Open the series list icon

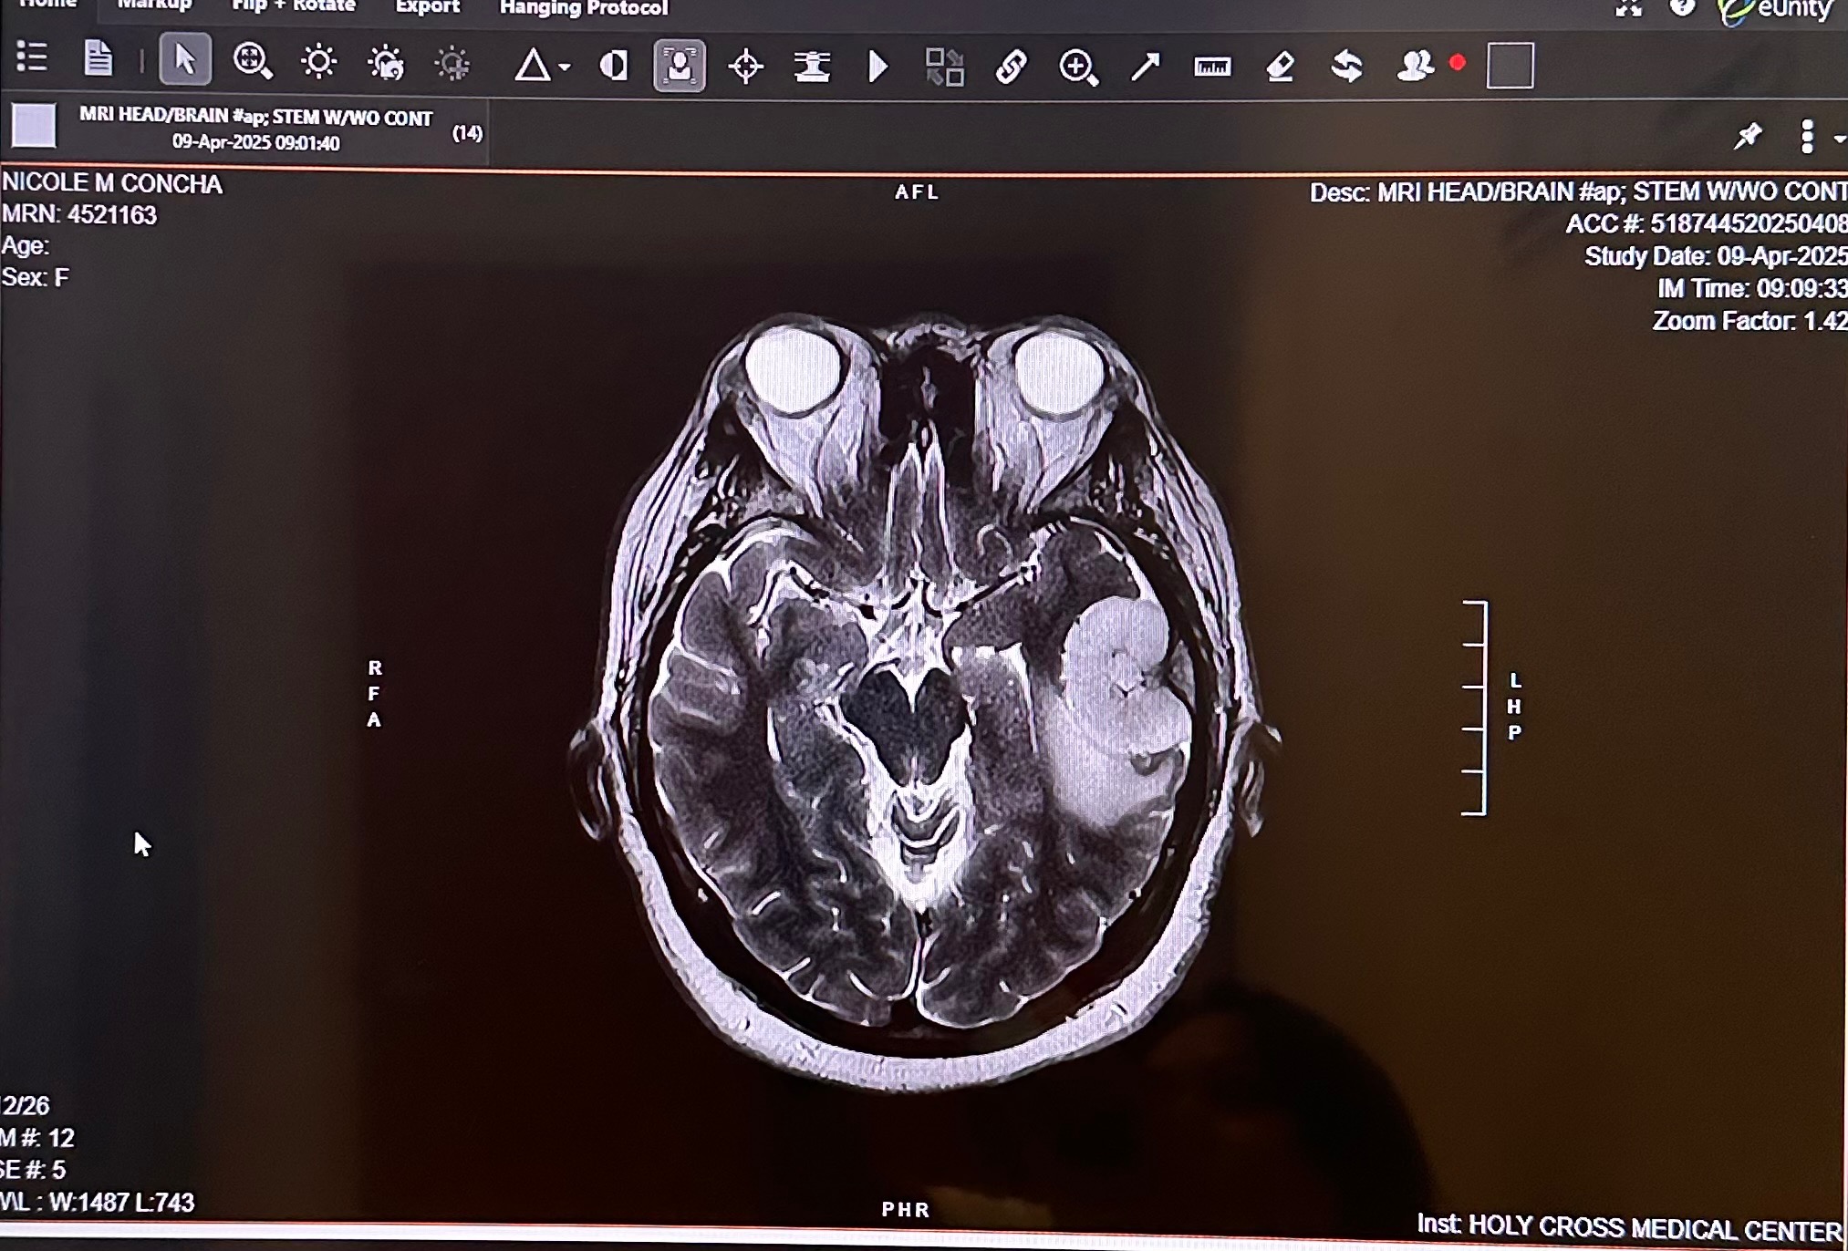click(x=32, y=57)
